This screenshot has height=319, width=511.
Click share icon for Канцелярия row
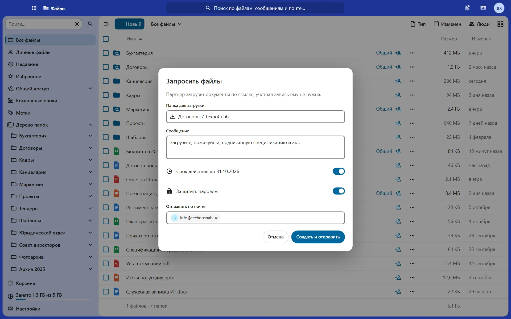[398, 81]
